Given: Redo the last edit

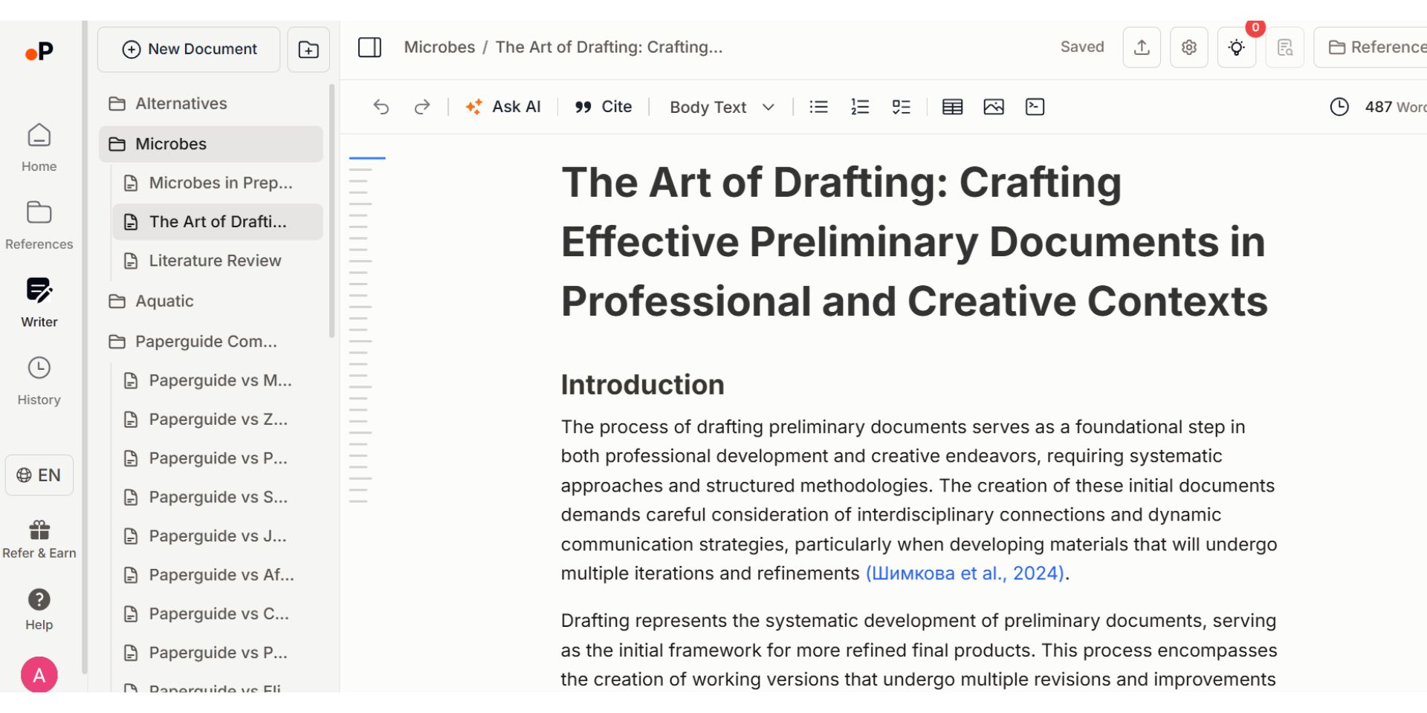Looking at the screenshot, I should click(x=422, y=107).
